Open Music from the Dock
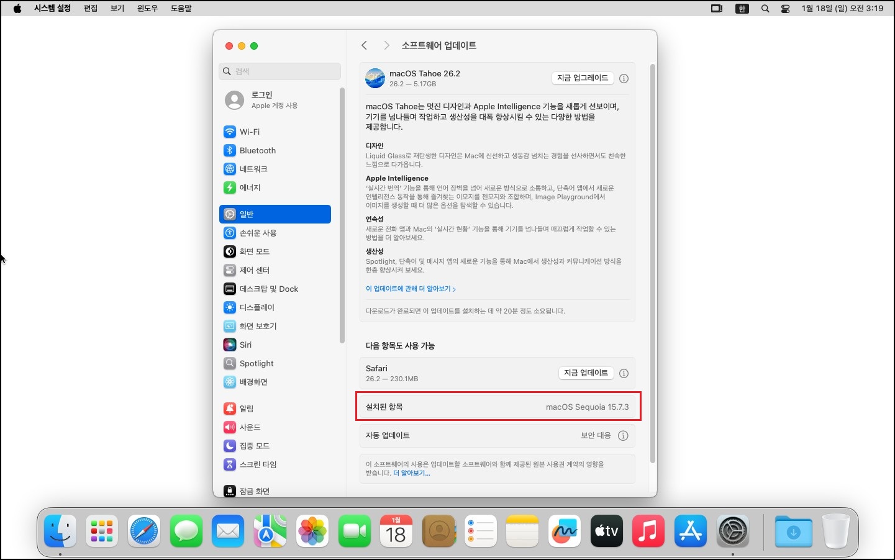The image size is (895, 560). (648, 531)
